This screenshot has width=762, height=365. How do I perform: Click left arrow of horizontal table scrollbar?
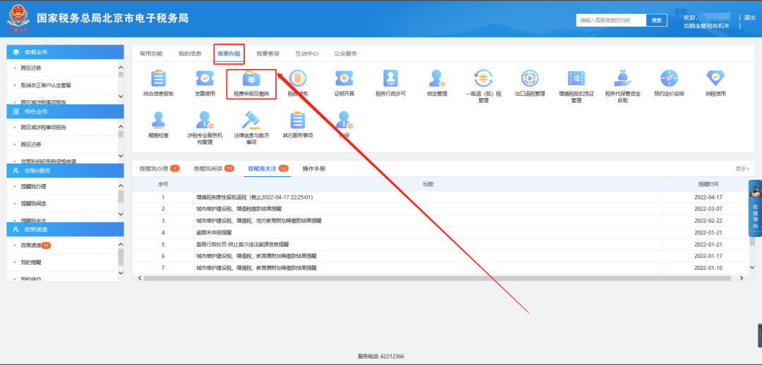(140, 278)
